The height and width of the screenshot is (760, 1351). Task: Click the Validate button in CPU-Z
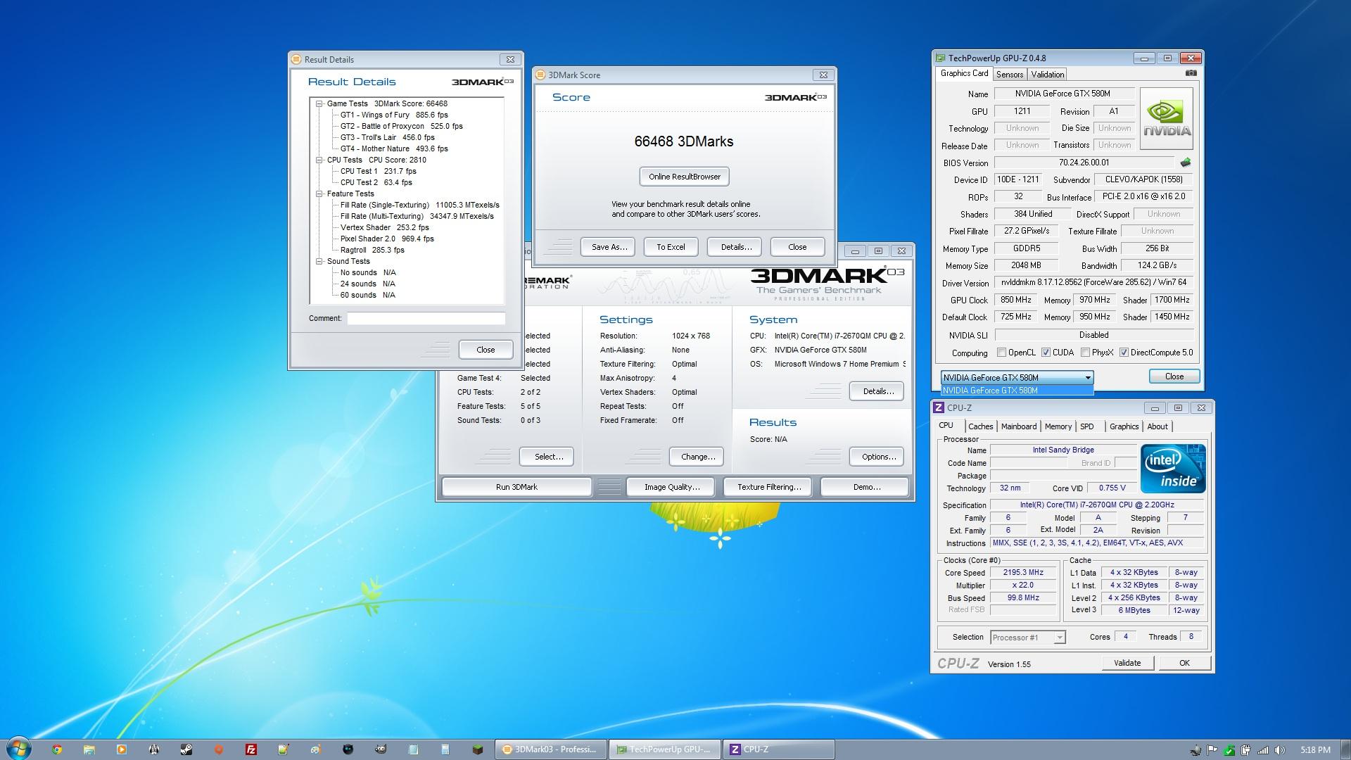click(x=1127, y=663)
